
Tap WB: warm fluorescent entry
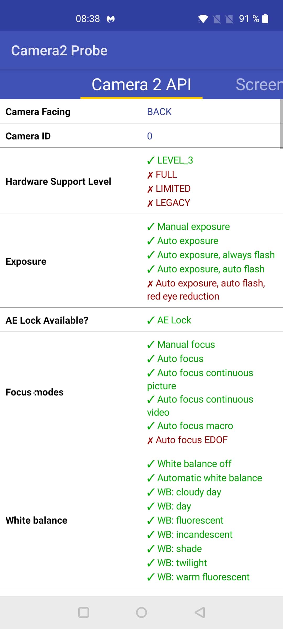click(x=198, y=577)
